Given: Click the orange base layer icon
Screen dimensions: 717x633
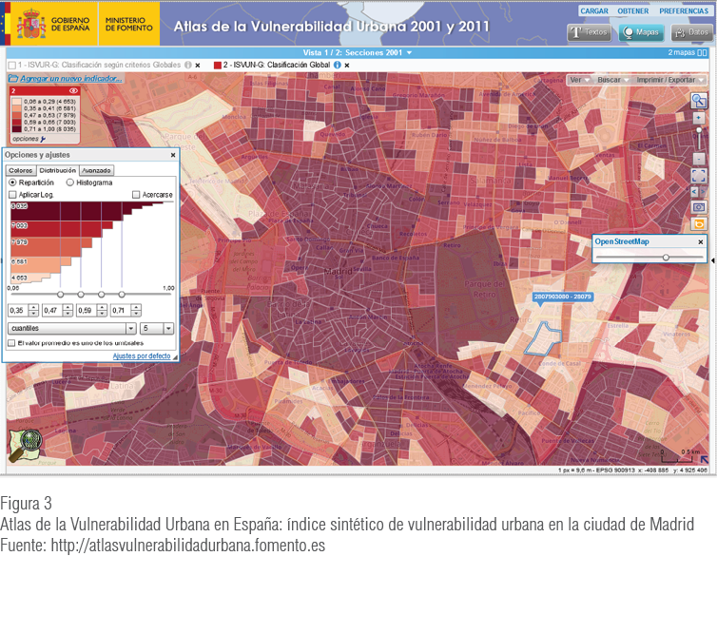Looking at the screenshot, I should click(699, 223).
